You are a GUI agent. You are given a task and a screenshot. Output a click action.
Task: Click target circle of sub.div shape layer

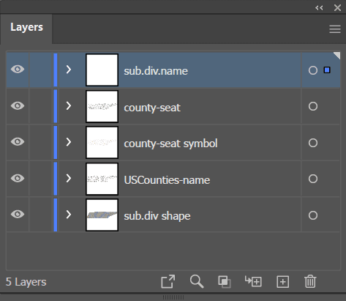313,215
